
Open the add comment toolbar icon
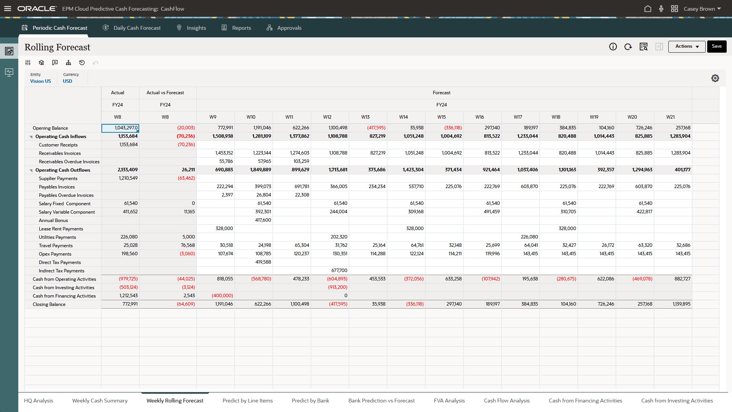[55, 63]
